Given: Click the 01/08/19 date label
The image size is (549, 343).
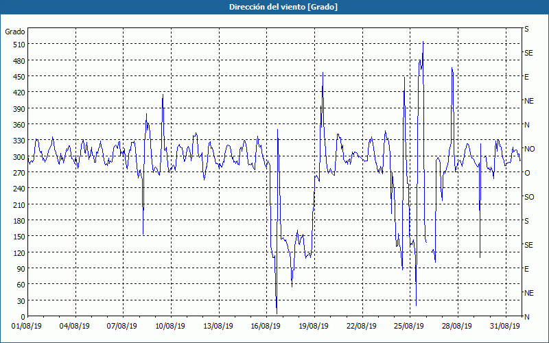Looking at the screenshot, I should point(27,327).
